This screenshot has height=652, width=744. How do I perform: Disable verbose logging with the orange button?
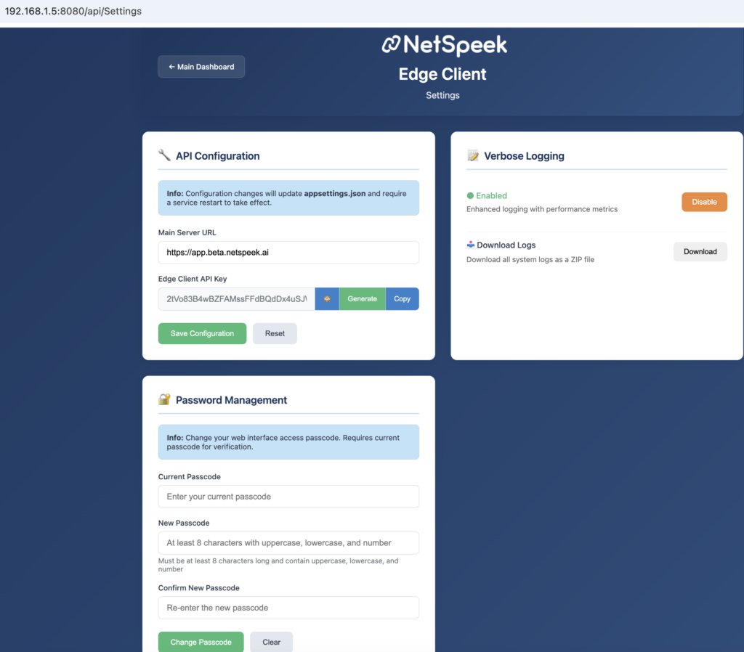703,202
